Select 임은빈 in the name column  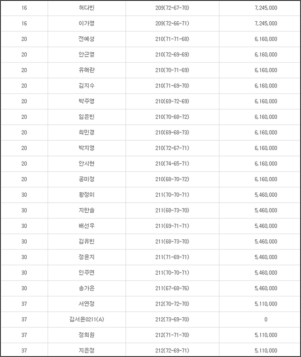coord(87,117)
